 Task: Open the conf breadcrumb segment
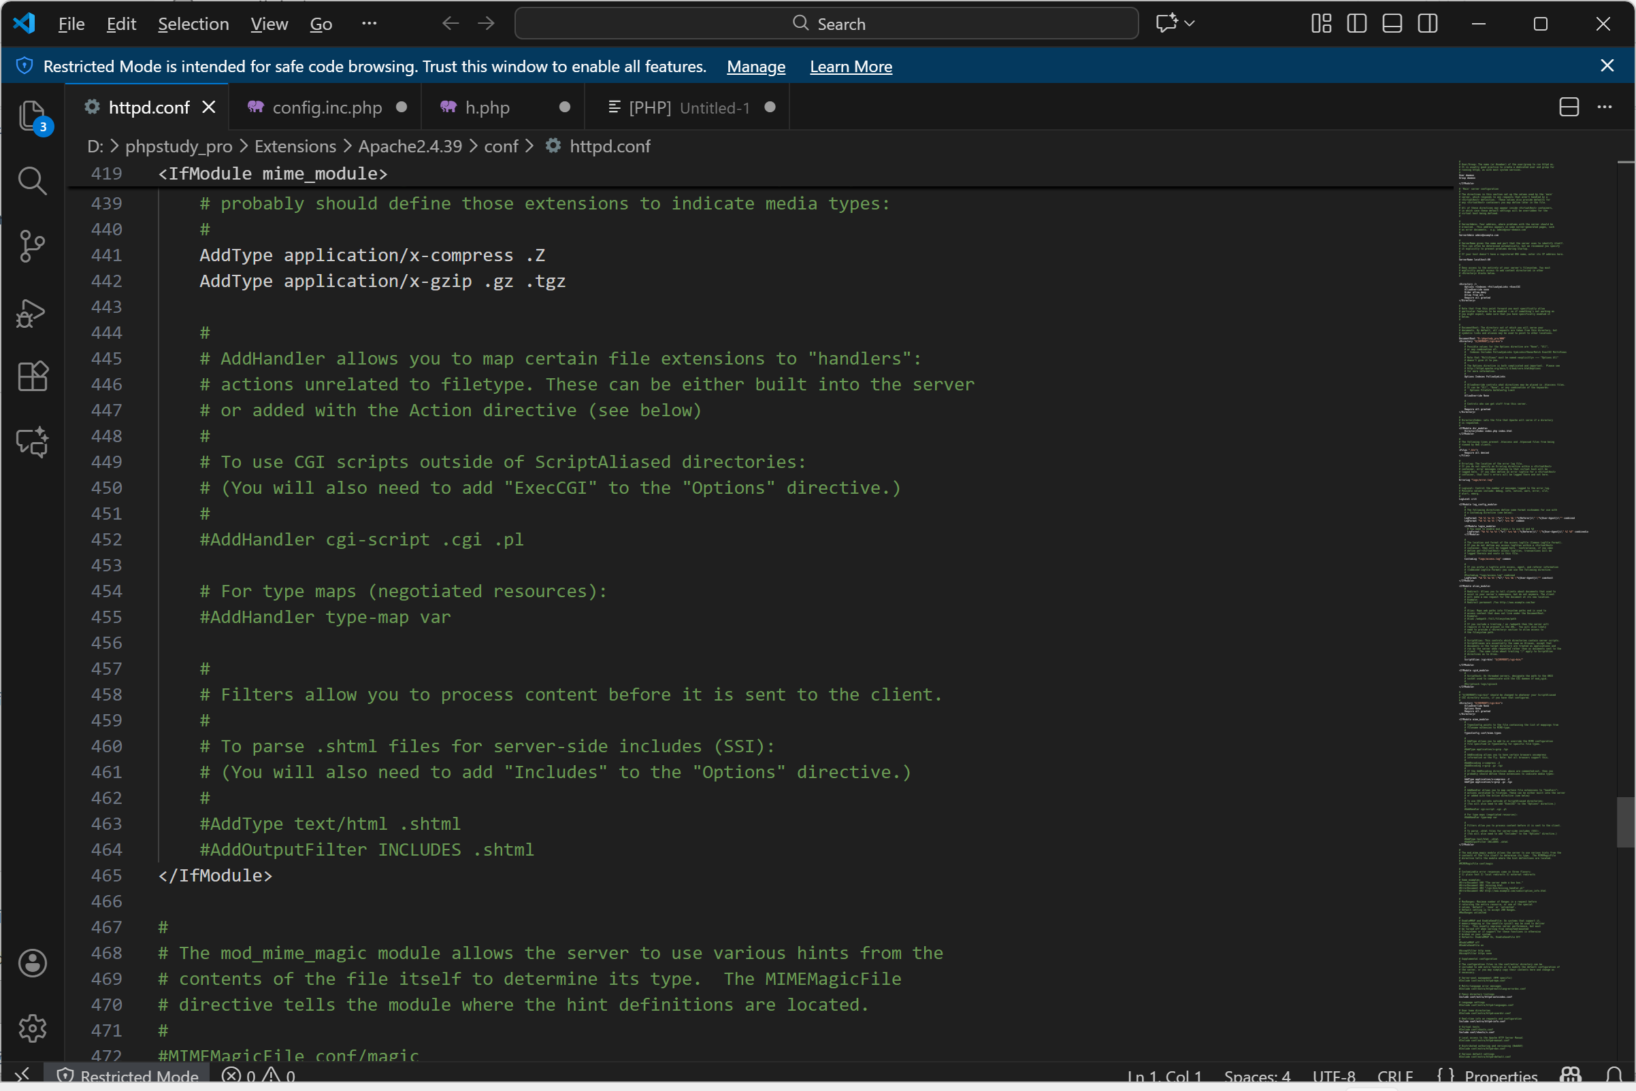coord(502,146)
